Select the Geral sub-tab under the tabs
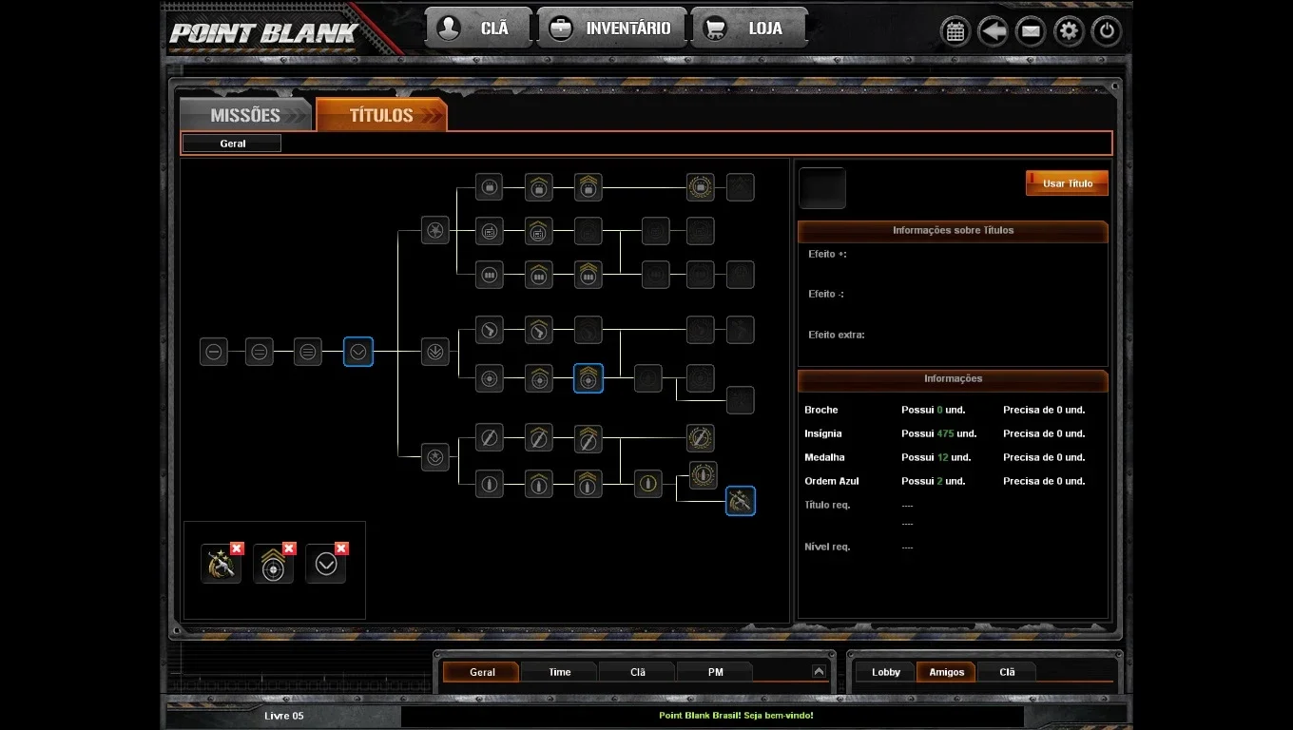 232,144
